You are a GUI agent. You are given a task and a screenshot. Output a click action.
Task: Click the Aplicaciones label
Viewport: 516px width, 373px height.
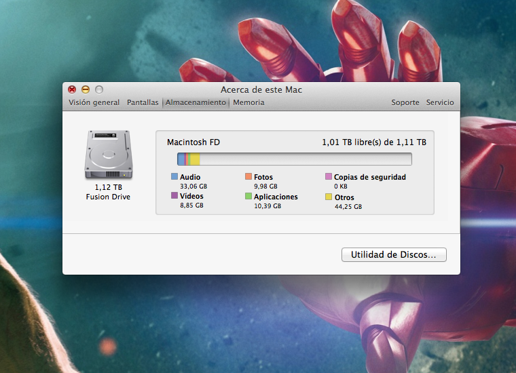click(x=276, y=197)
